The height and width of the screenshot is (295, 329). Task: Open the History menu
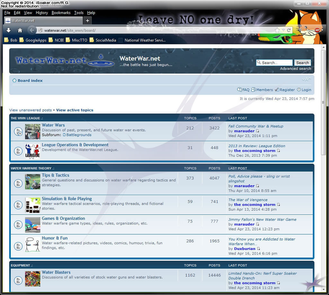tap(42, 13)
